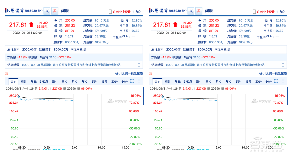Select the 60分 tab in the left chart
This screenshot has height=157, width=288.
point(124,82)
